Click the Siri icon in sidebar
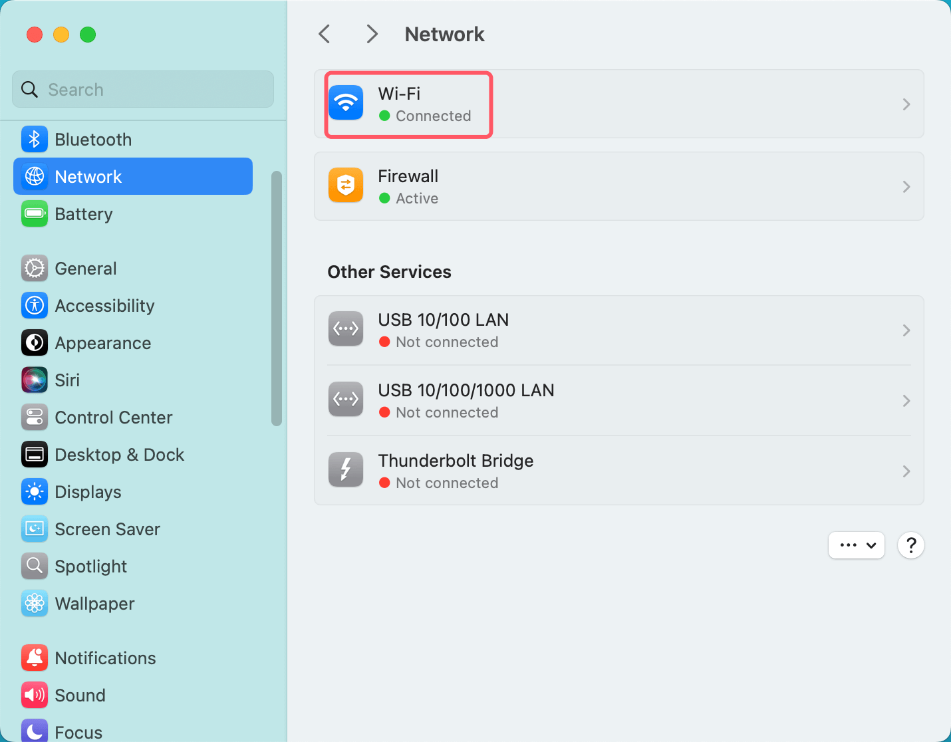 click(x=34, y=380)
